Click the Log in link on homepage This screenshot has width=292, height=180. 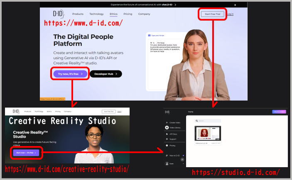pos(230,14)
